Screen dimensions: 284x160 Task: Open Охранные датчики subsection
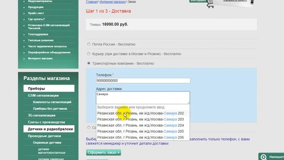tap(47, 143)
